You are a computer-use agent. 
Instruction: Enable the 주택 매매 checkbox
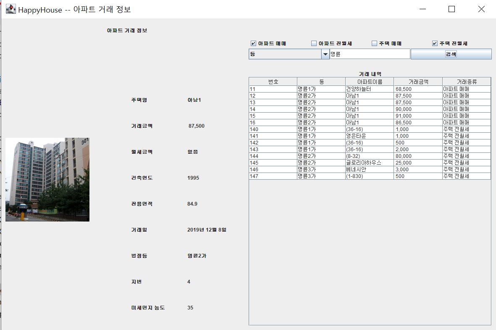374,44
